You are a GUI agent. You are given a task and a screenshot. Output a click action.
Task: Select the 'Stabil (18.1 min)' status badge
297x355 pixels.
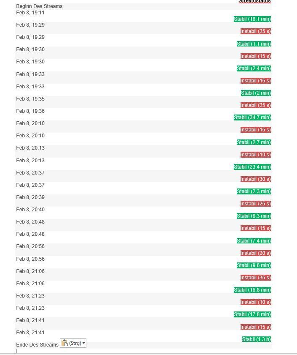(x=252, y=19)
